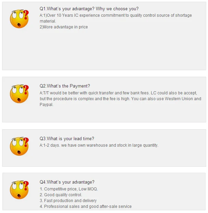Image resolution: width=208 pixels, height=213 pixels.
Task: Select "2. Good quality control." list item
Action: 61,195
